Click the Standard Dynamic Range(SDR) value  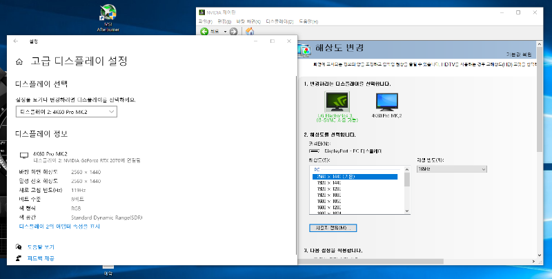107,218
